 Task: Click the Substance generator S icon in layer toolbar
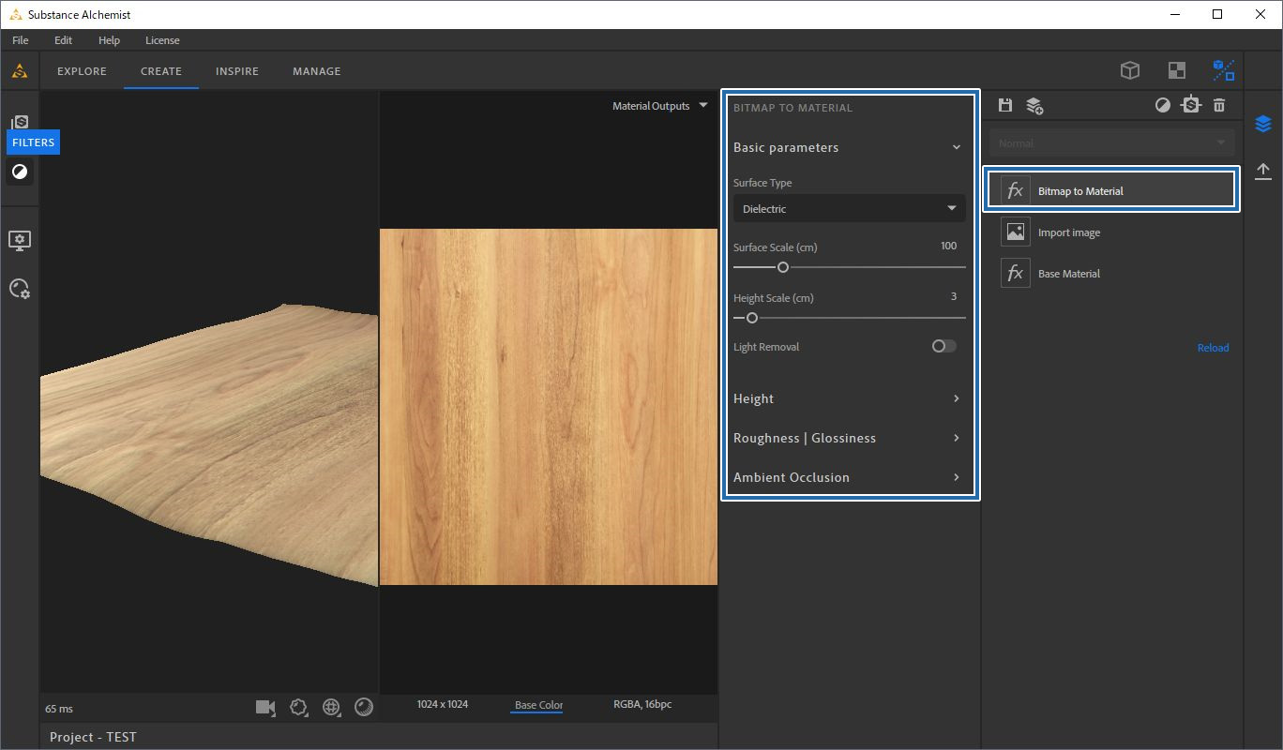(x=1191, y=105)
